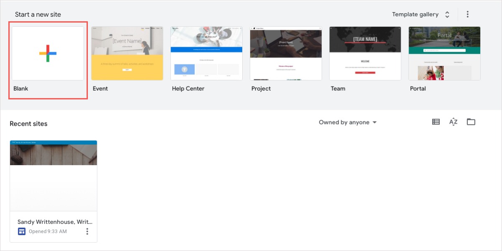The width and height of the screenshot is (502, 251).
Task: Select the Portal template
Action: 444,53
